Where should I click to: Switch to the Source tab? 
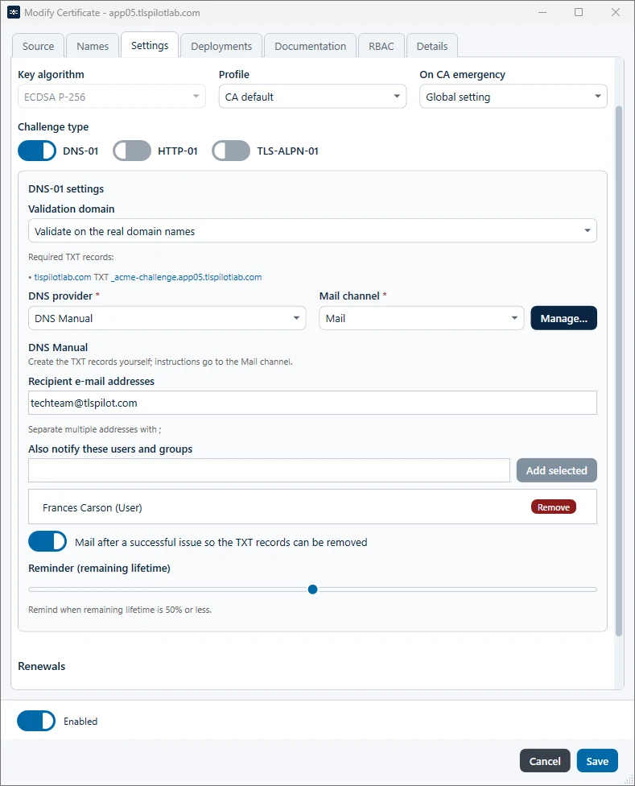(38, 46)
